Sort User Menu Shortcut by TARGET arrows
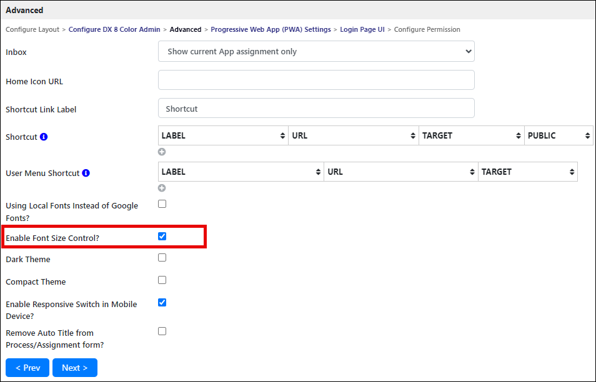The height and width of the screenshot is (382, 596). (572, 172)
